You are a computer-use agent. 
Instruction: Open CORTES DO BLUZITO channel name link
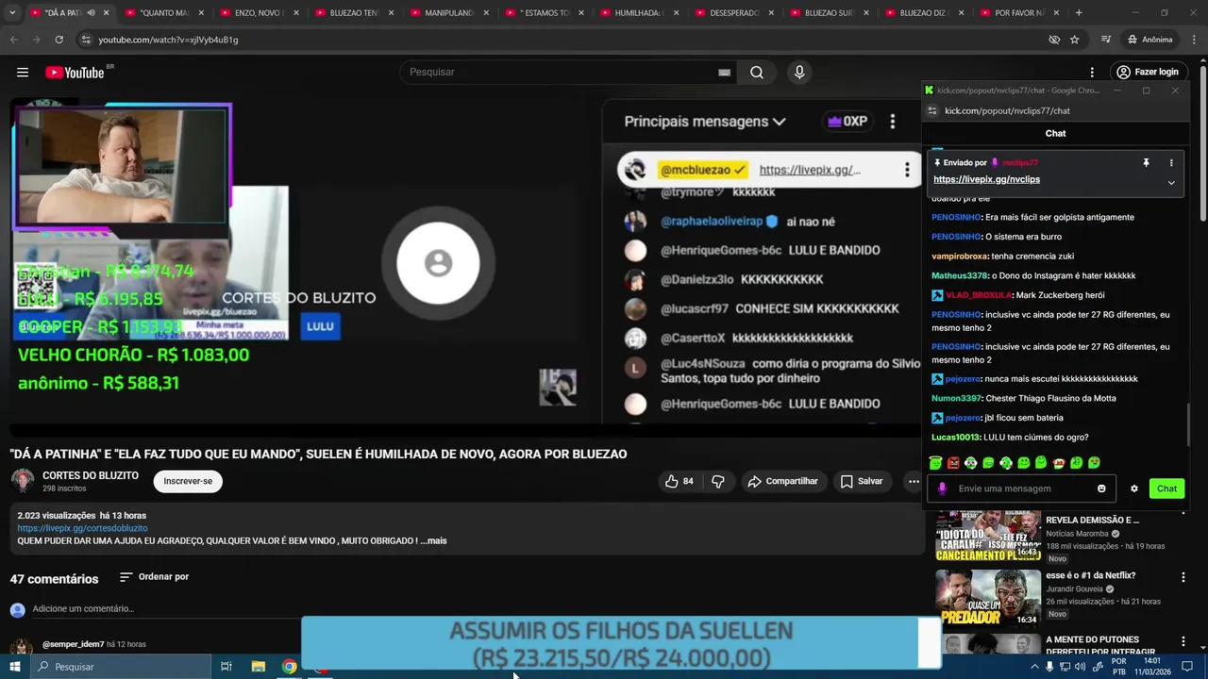tap(91, 475)
